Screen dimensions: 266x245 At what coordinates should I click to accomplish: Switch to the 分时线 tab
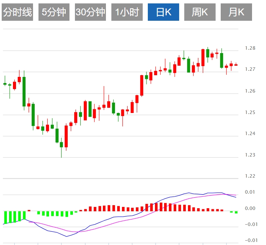point(17,13)
